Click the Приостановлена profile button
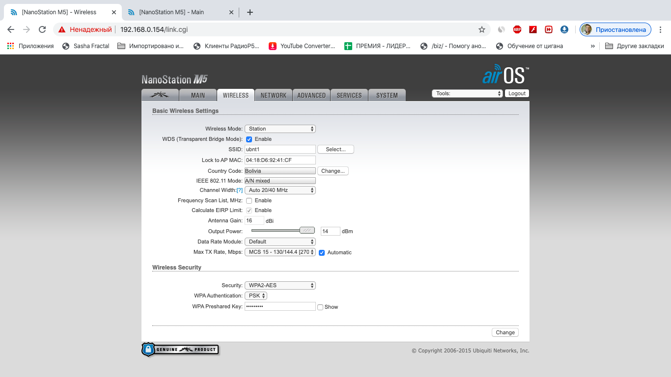 pyautogui.click(x=615, y=29)
